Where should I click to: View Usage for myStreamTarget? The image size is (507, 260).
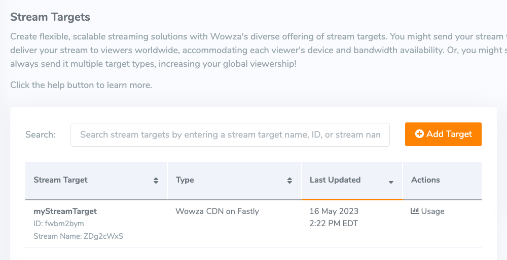click(x=432, y=211)
